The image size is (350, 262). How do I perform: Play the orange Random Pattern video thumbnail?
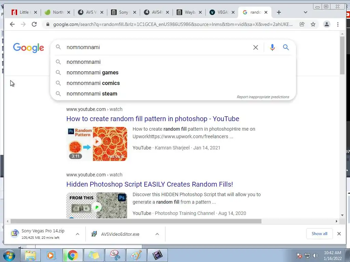pyautogui.click(x=97, y=144)
